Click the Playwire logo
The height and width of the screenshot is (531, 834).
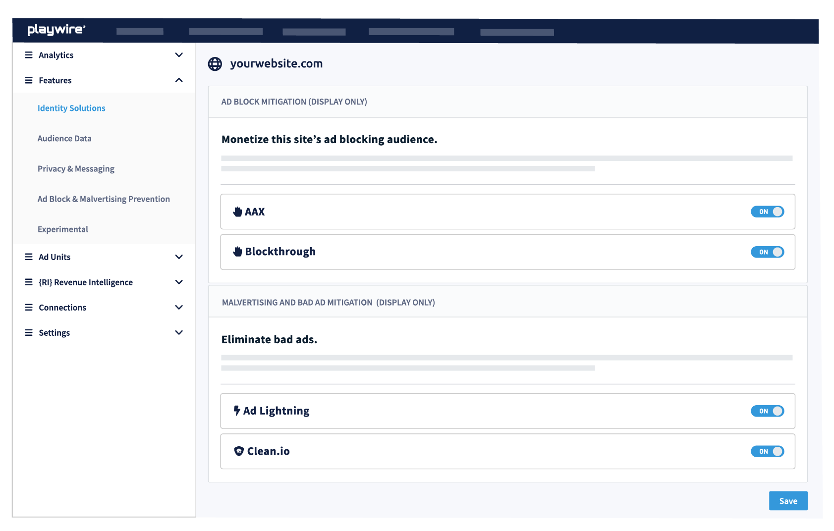(x=56, y=30)
